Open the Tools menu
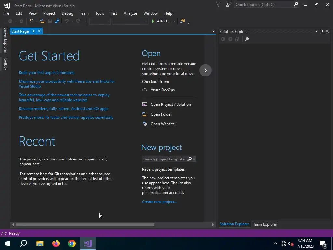The image size is (333, 250). coord(100,13)
